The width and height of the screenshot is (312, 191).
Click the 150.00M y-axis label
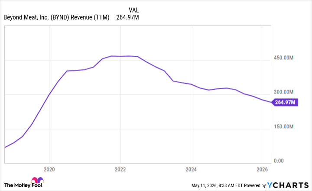pos(283,126)
